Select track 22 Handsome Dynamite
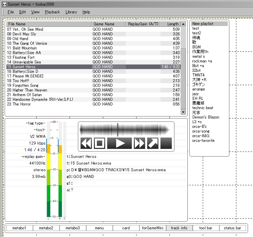This screenshot has width=253, height=237. [93, 99]
